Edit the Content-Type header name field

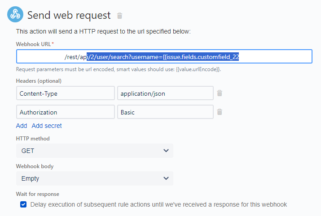(65, 93)
